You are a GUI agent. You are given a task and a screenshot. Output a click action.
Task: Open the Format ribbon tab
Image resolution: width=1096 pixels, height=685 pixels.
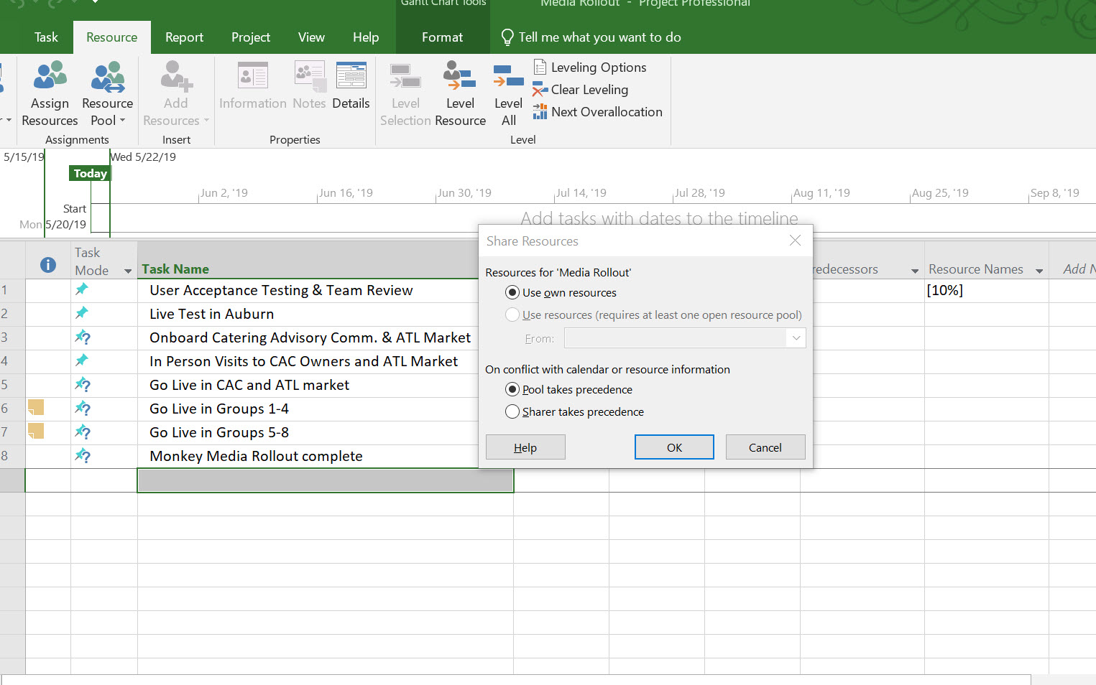[x=442, y=37]
